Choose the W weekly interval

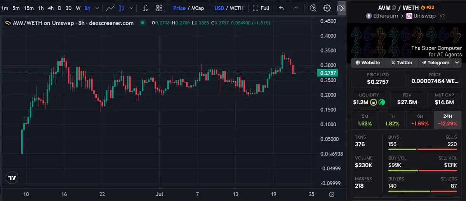click(78, 8)
